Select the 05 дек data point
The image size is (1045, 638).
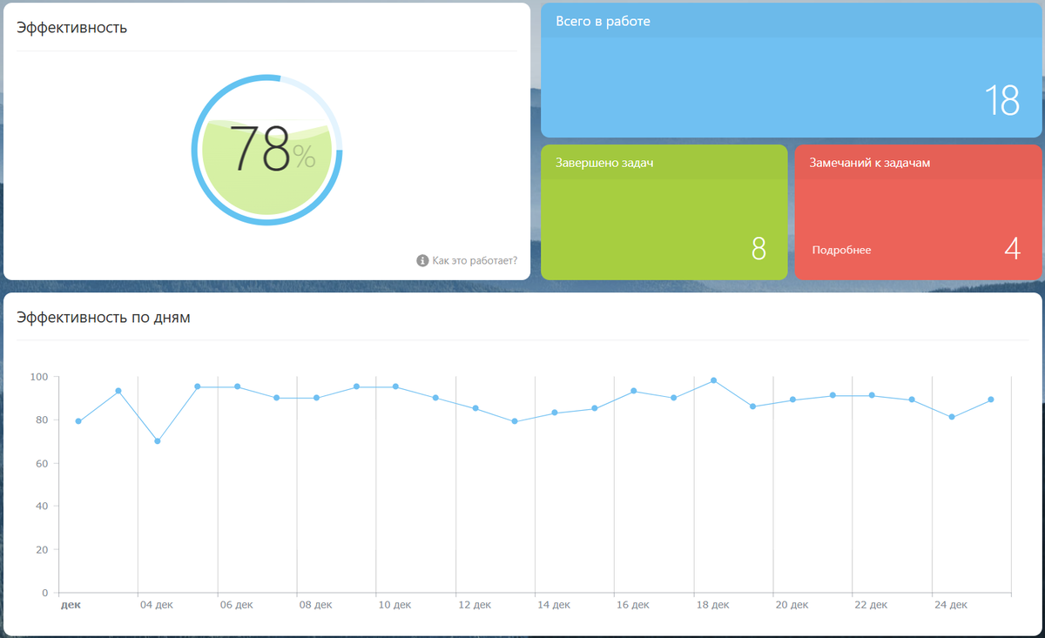pyautogui.click(x=198, y=386)
